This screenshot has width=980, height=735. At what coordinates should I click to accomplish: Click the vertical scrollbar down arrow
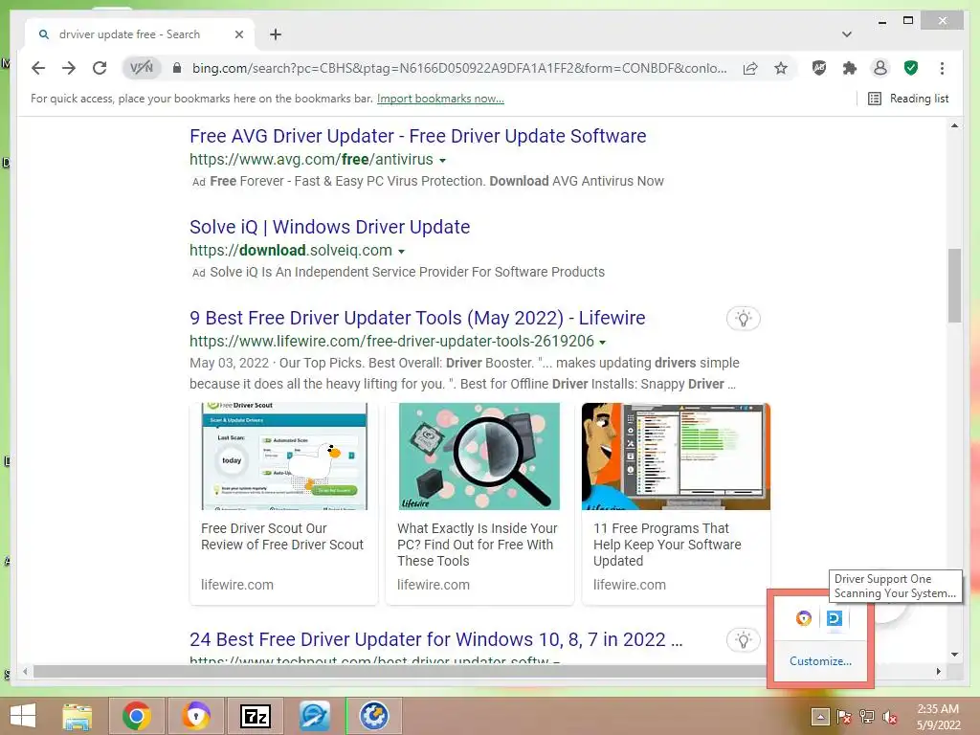pyautogui.click(x=954, y=655)
